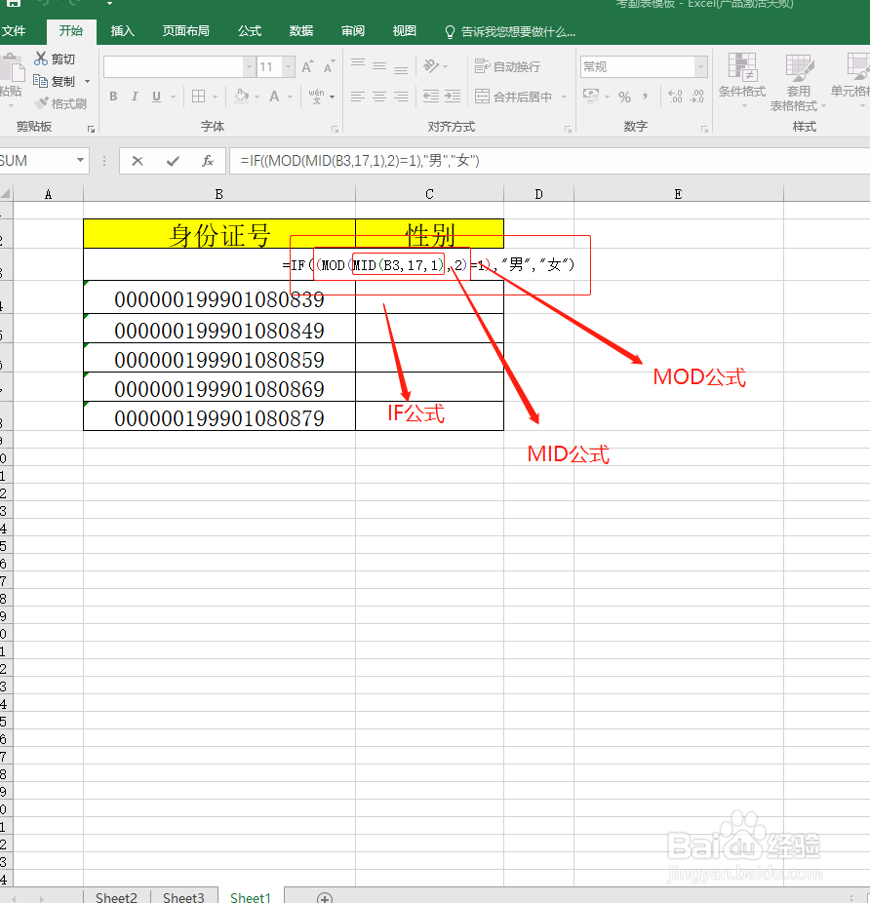The image size is (870, 903).
Task: Open the number format dropdown (常规)
Action: coord(700,67)
